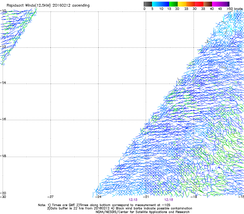
Task: Click the purple '12:15' time label
Action: pos(133,200)
